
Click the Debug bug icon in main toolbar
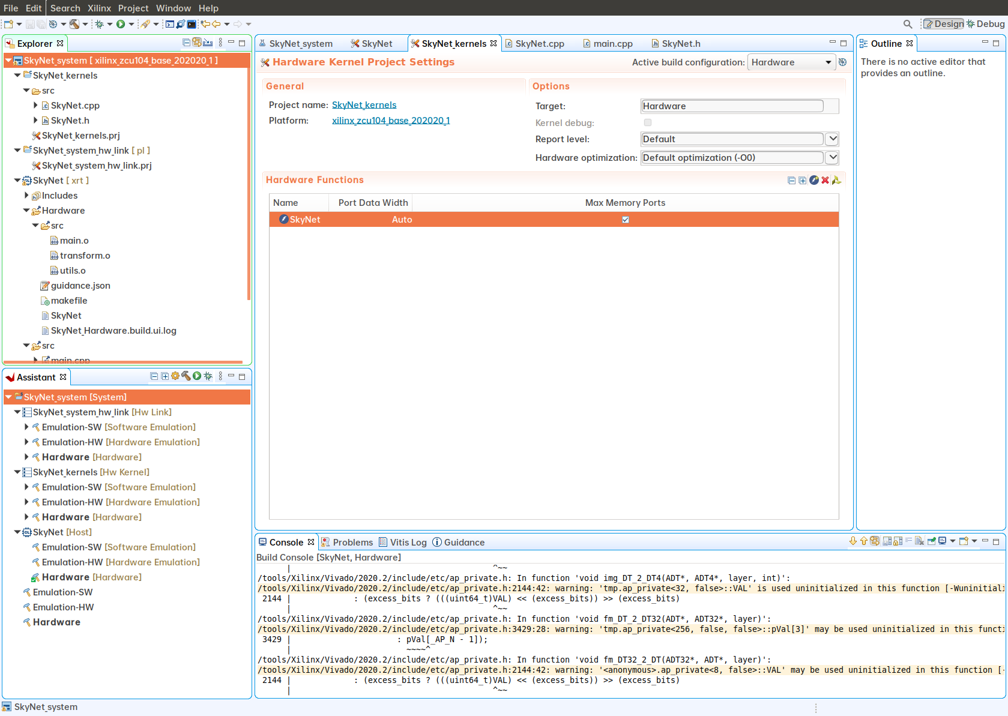coord(100,24)
